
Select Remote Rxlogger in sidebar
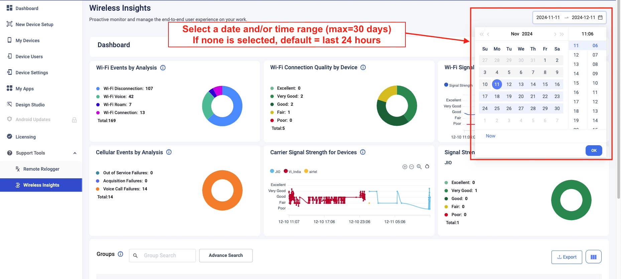[x=41, y=169]
